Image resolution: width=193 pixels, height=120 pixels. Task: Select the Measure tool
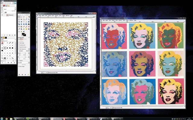point(19,22)
